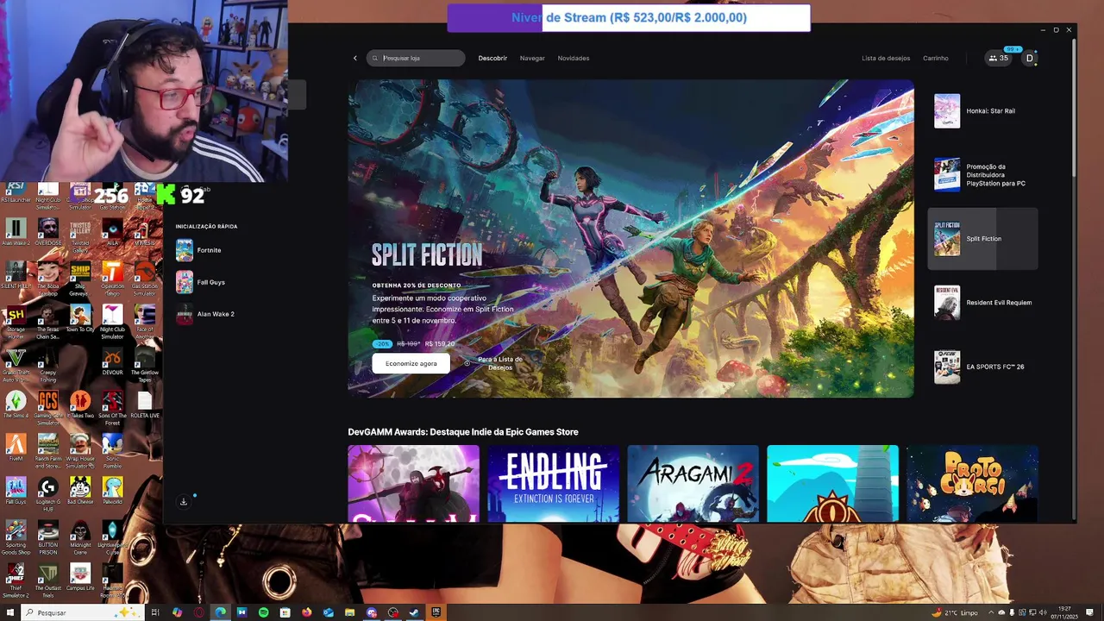The image size is (1104, 621).
Task: Open Storage Hunter desktop shortcut
Action: coord(16,320)
